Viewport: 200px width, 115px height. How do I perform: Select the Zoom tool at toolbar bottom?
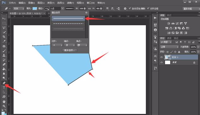(x=4, y=106)
